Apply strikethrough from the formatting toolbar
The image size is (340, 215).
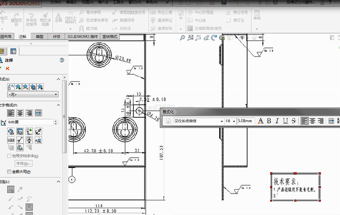point(293,121)
